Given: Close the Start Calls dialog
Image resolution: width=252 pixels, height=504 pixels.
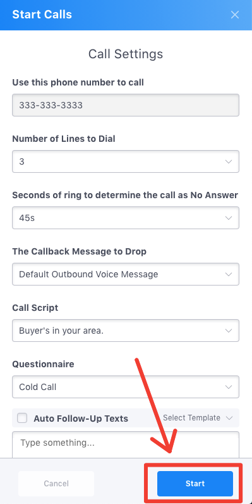Looking at the screenshot, I should click(x=235, y=15).
